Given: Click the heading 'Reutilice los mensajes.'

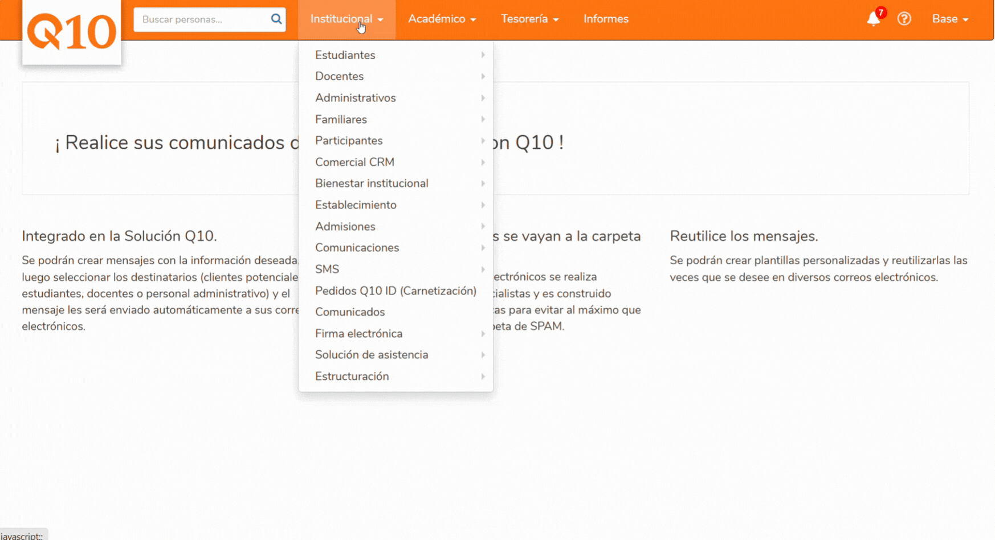Looking at the screenshot, I should (744, 236).
